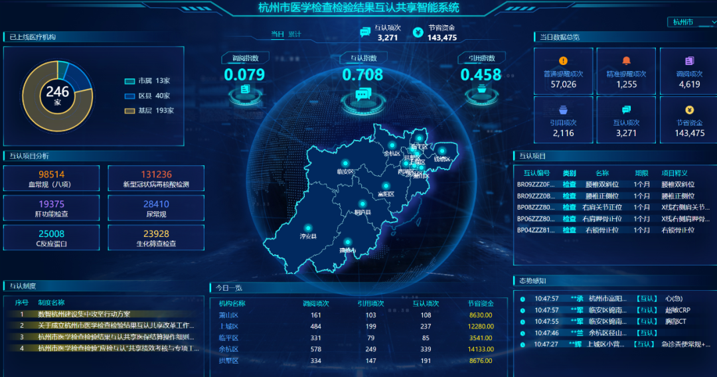The height and width of the screenshot is (377, 717).
Task: Open policy row 数智杭州建设集中攻坚行动方案
Action: (x=84, y=314)
